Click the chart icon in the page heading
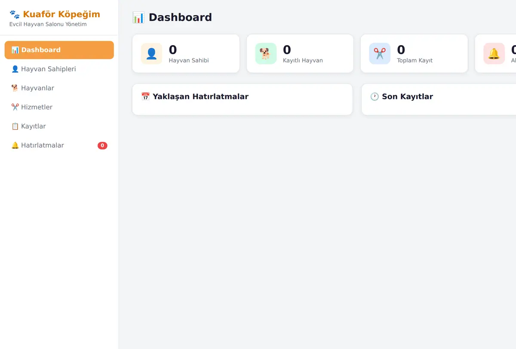The height and width of the screenshot is (349, 516). click(138, 18)
